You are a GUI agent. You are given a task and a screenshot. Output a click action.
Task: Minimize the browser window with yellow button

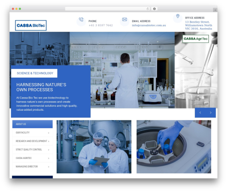pos(16,9)
